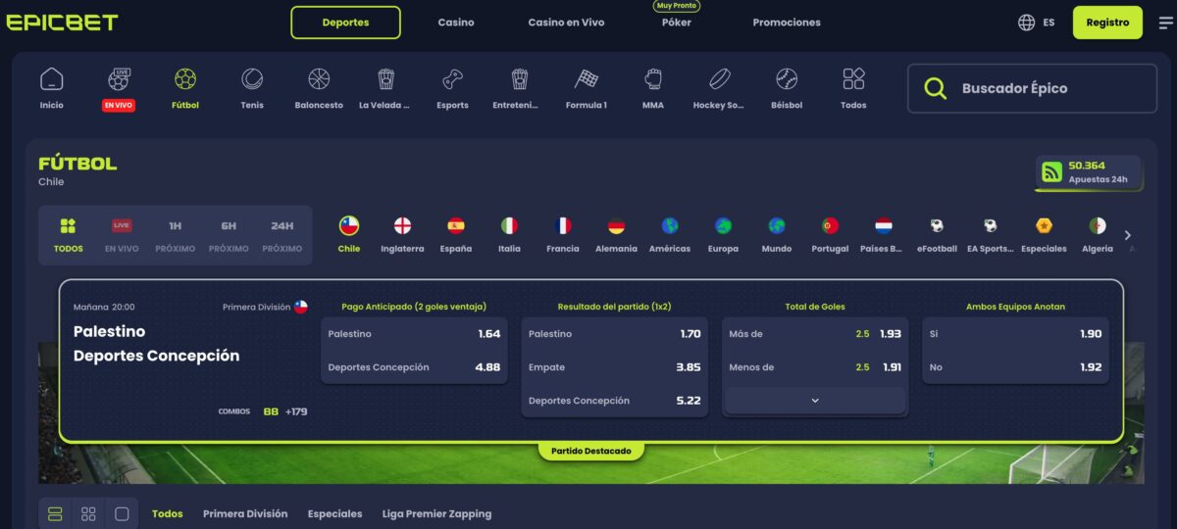Viewport: 1177px width, 529px height.
Task: Select the 1H próximo filter
Action: (176, 235)
